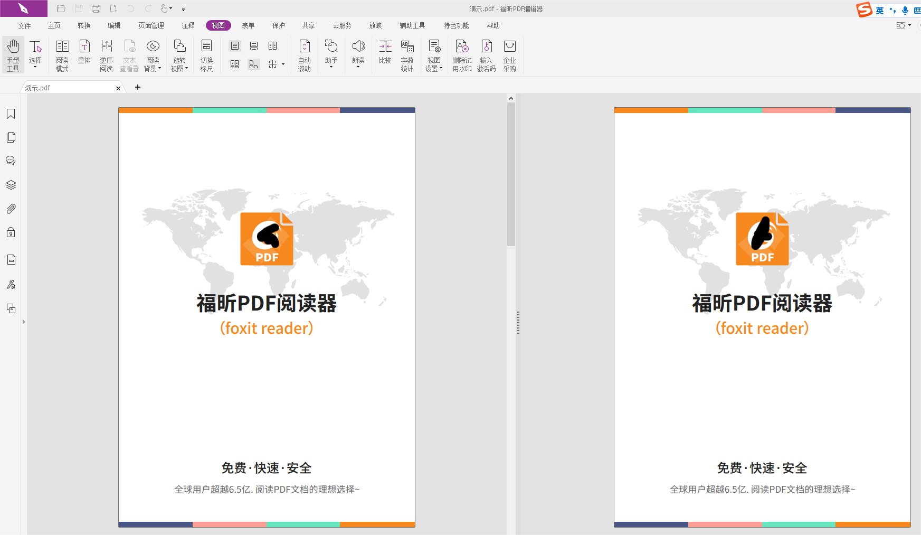Open the Layers panel in the sidebar
This screenshot has height=535, width=921.
[x=11, y=184]
